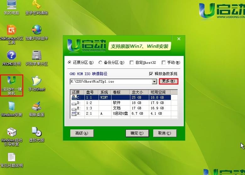Click the 25 GB total size cell
The height and width of the screenshot is (175, 245).
139,97
